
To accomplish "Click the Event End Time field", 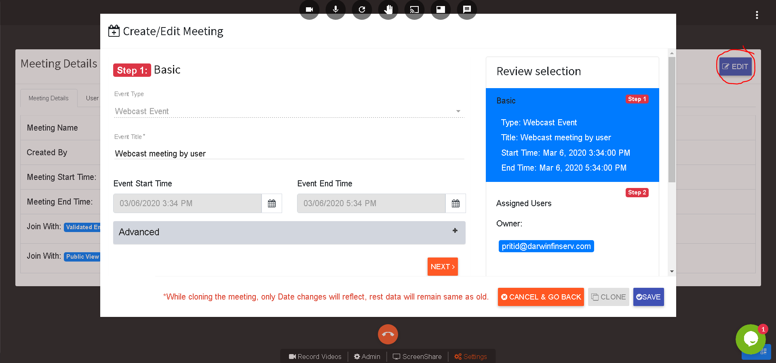I will 371,203.
